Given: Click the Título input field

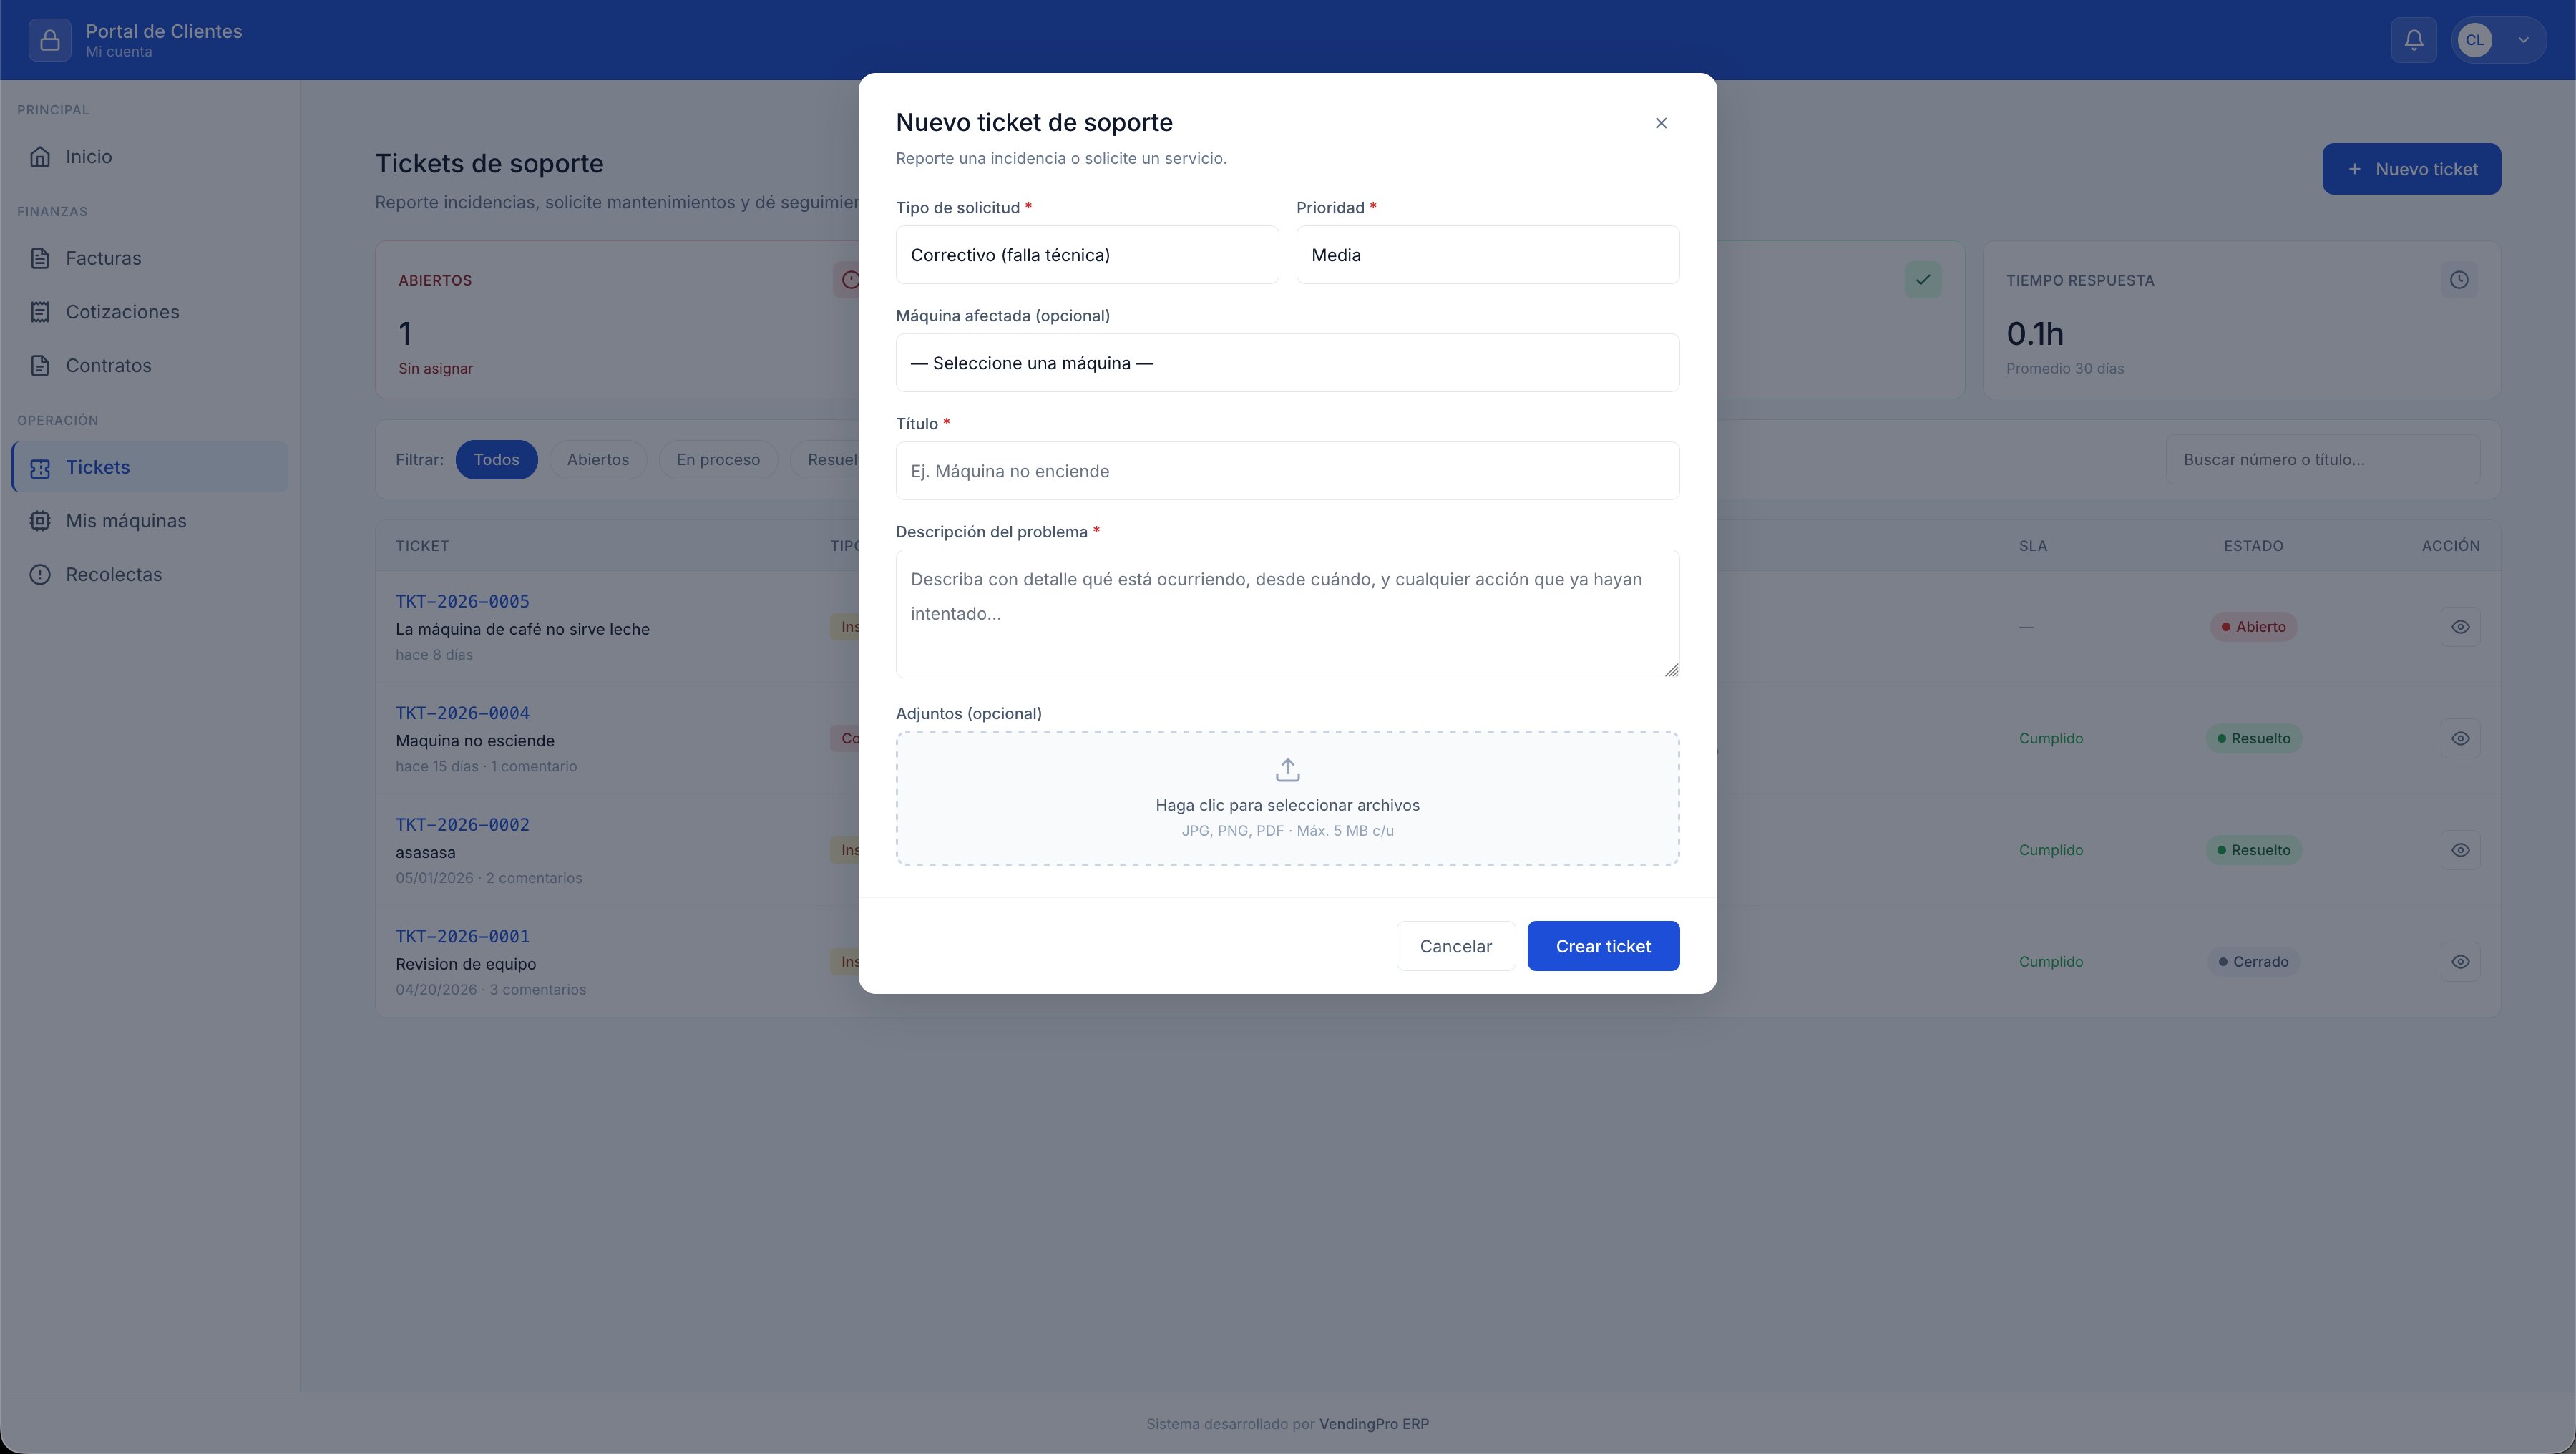Looking at the screenshot, I should (1288, 471).
